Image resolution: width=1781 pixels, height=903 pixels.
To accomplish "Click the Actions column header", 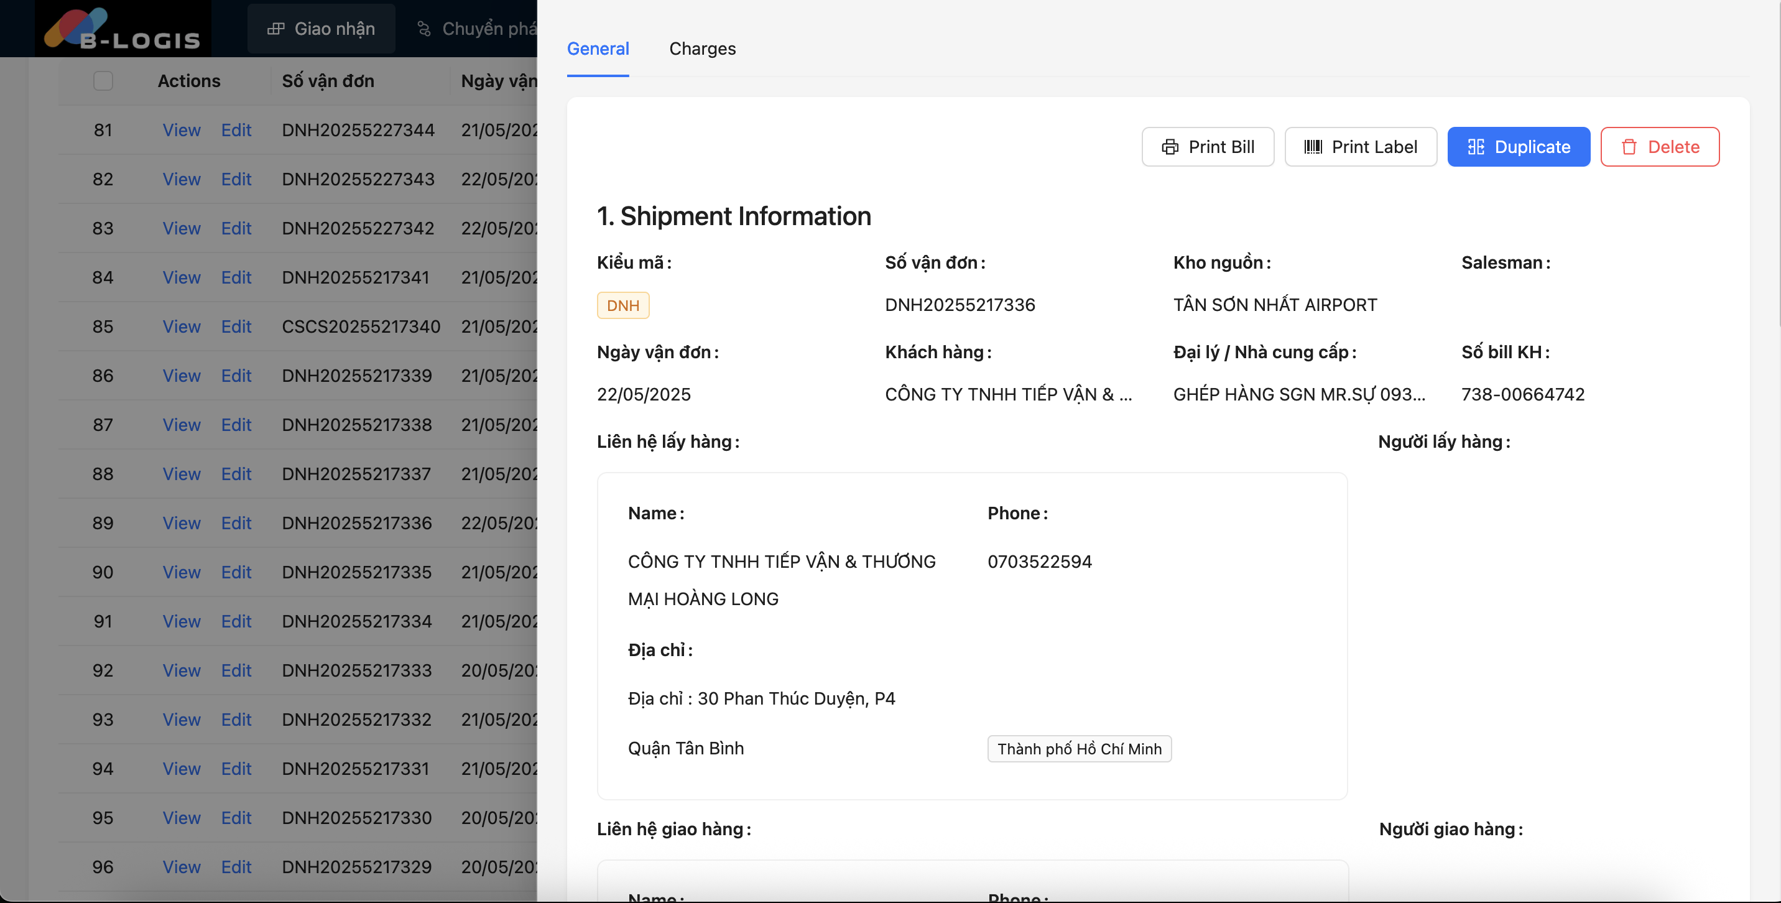I will tap(189, 81).
